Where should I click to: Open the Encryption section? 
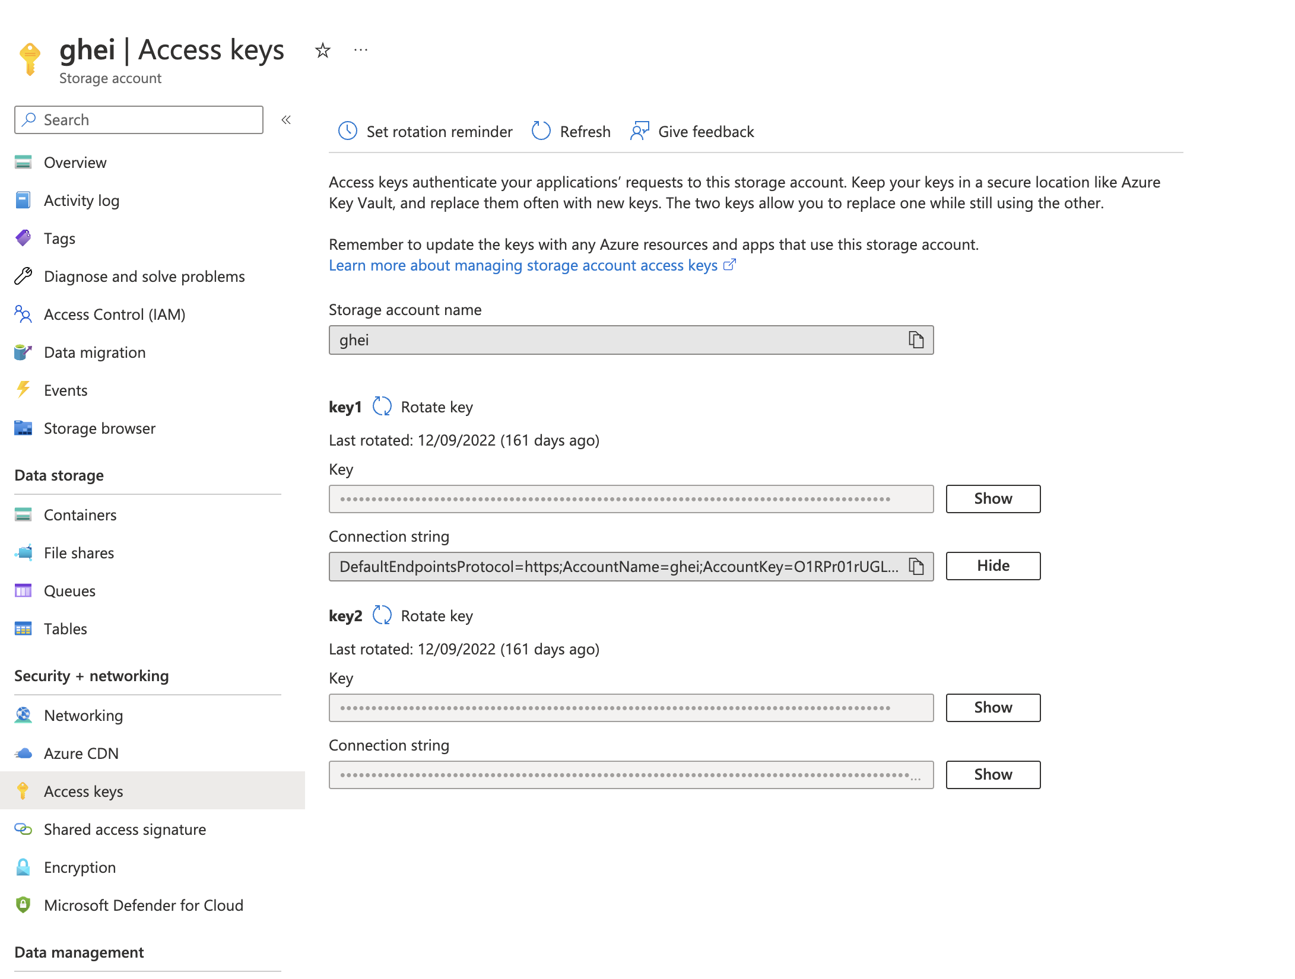click(80, 867)
